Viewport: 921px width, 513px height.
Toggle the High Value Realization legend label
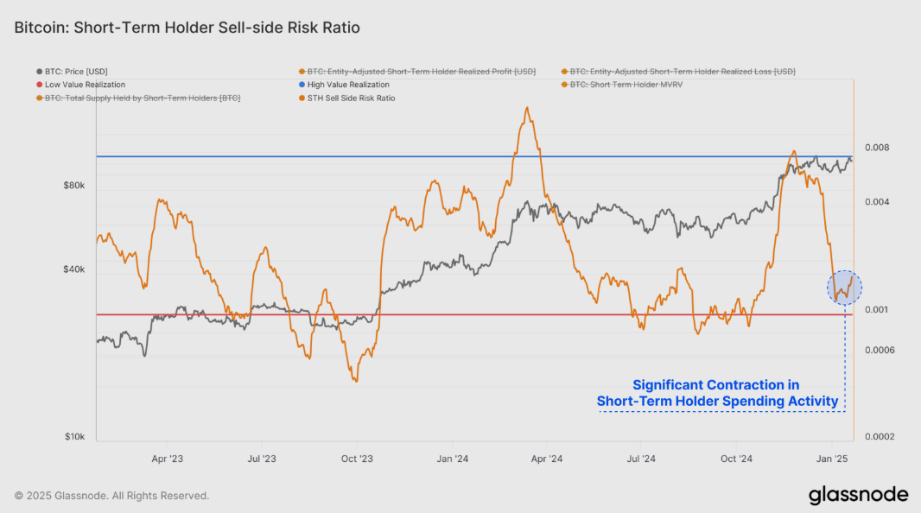pos(348,85)
